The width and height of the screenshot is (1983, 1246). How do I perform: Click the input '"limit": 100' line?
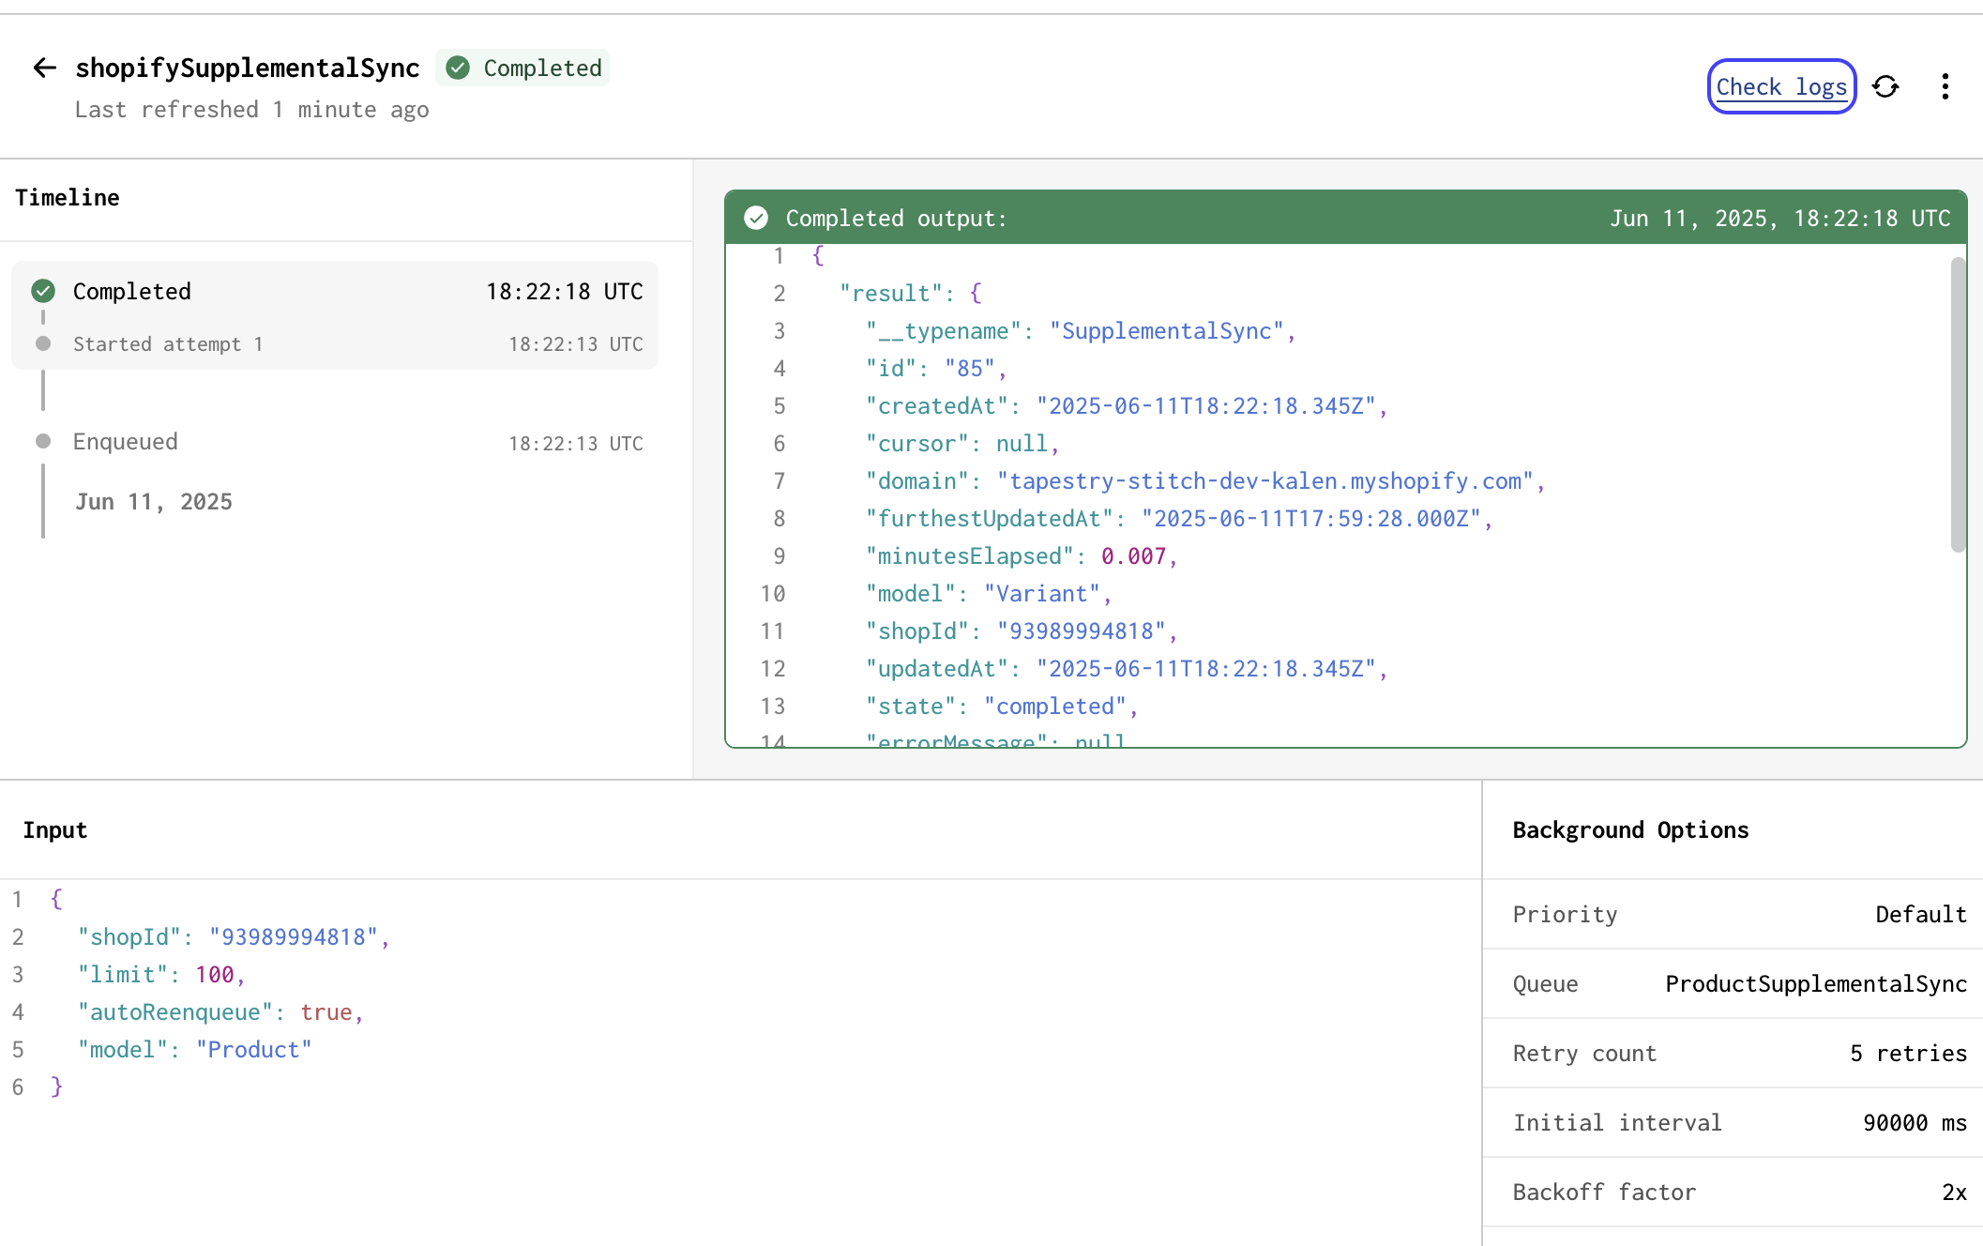162,975
